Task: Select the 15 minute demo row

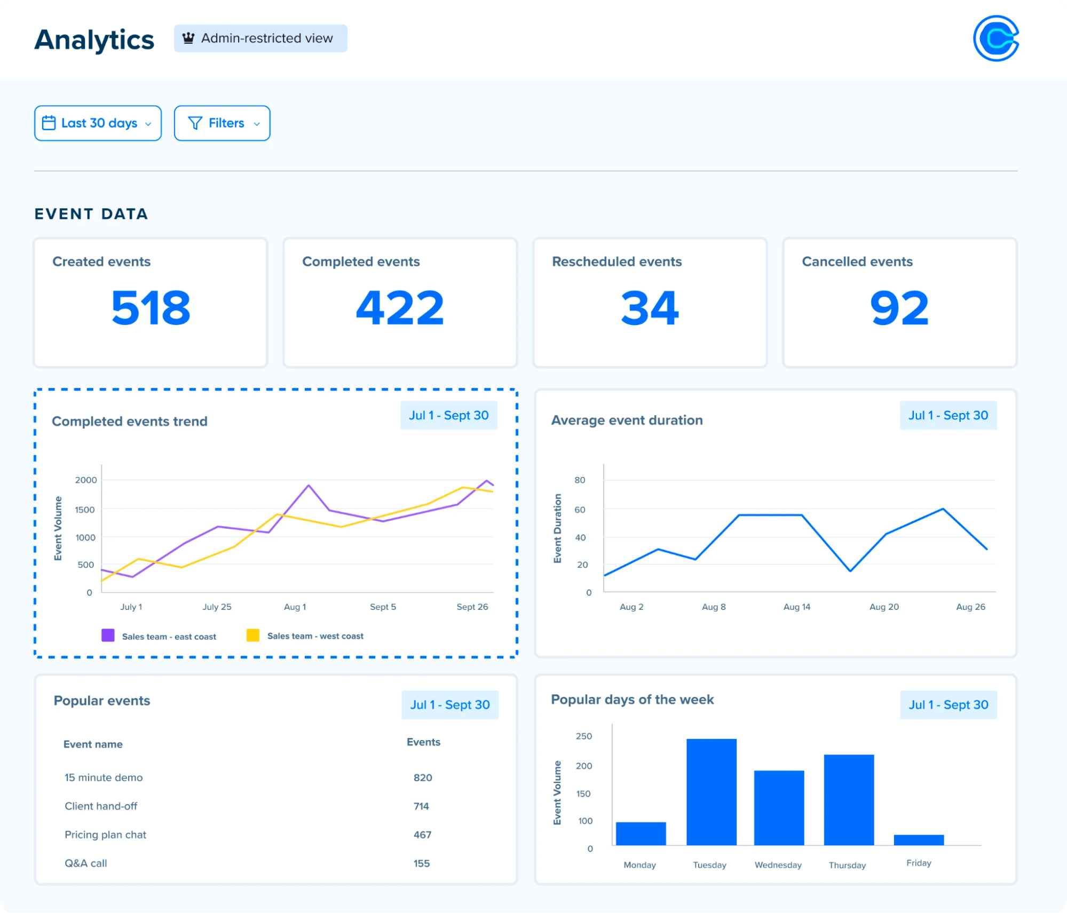Action: (x=104, y=777)
